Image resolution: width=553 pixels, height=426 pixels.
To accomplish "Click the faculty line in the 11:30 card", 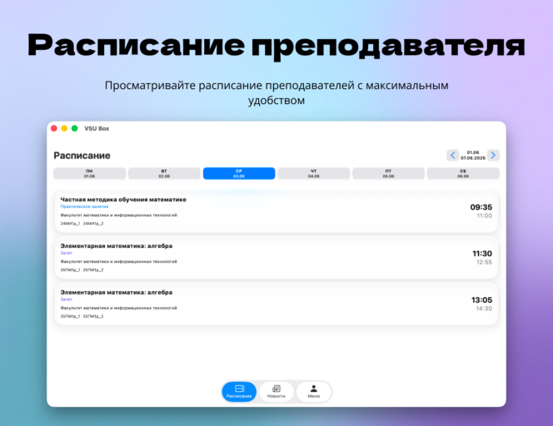I will (x=119, y=262).
